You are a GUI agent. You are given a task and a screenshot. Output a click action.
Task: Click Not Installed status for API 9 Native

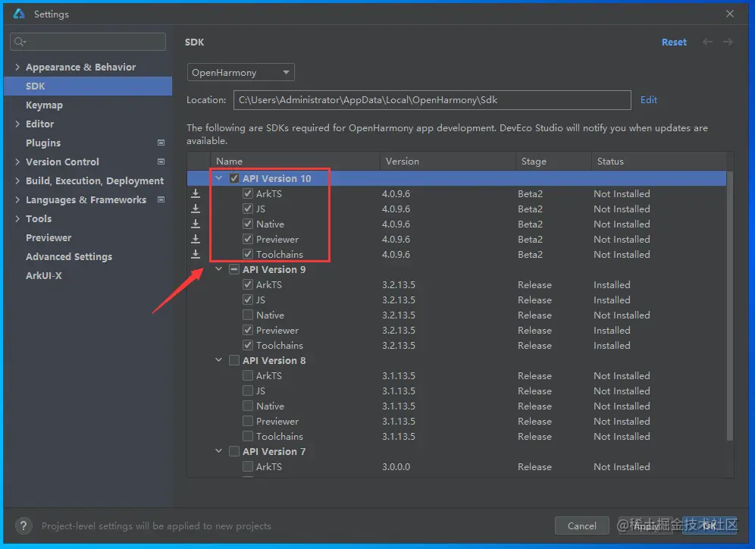(x=622, y=315)
